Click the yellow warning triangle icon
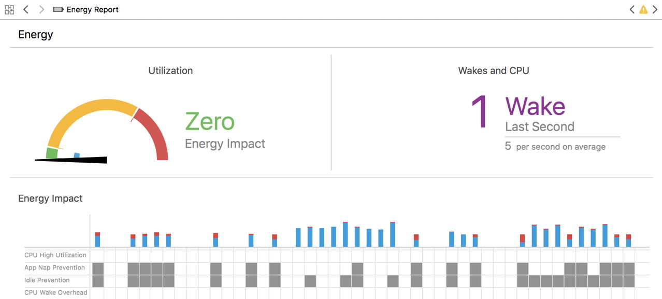Image resolution: width=662 pixels, height=299 pixels. 643,9
